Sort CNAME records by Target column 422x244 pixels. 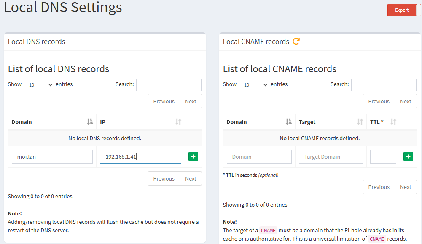331,122
